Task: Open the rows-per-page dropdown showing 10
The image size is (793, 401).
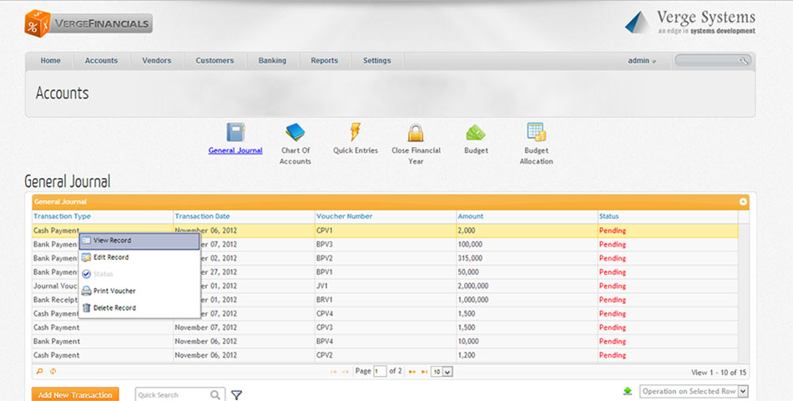Action: tap(442, 372)
